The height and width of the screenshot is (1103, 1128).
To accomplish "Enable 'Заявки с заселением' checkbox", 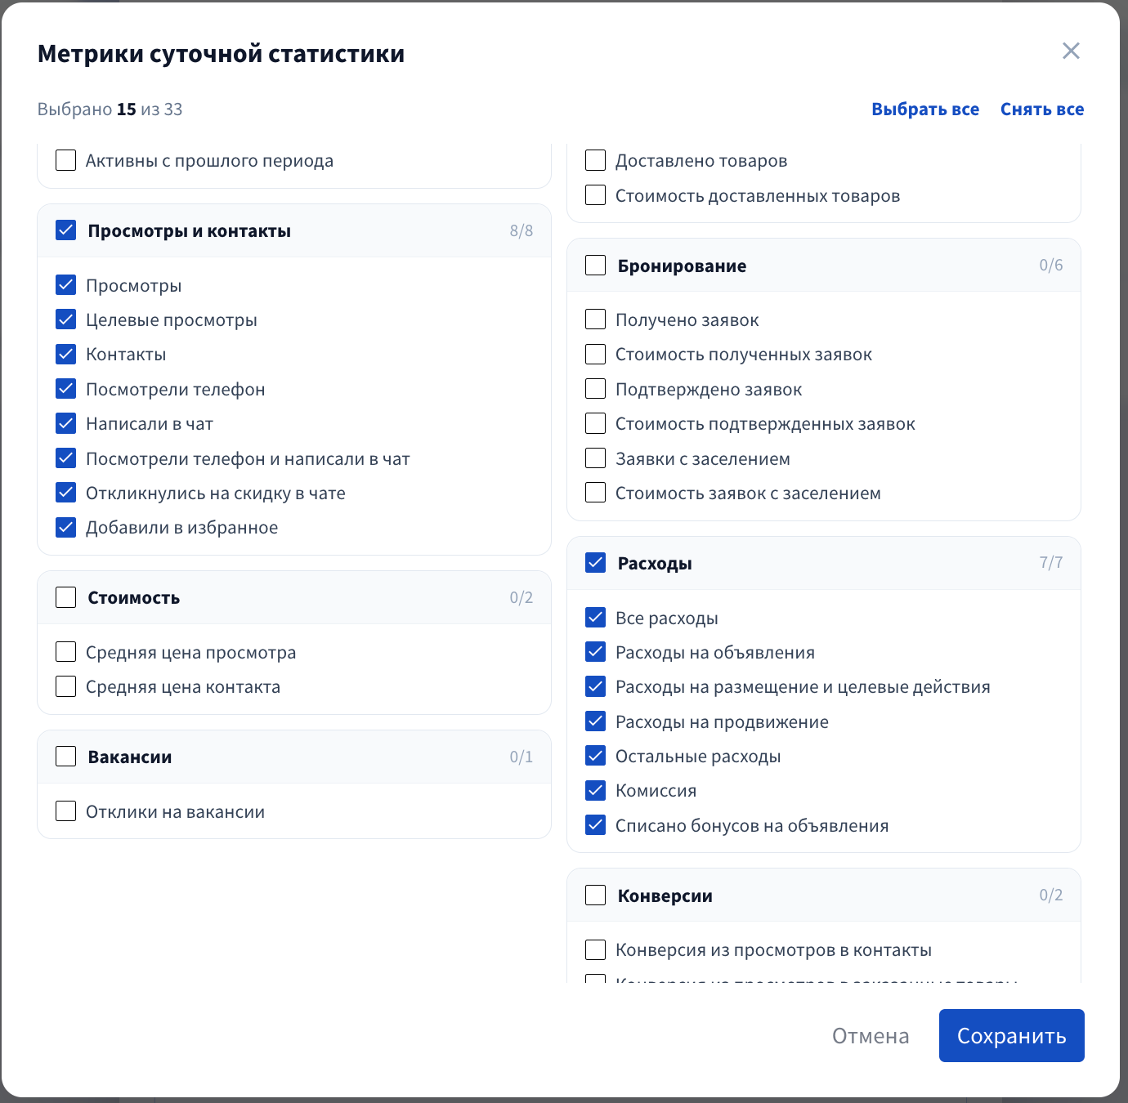I will [596, 458].
